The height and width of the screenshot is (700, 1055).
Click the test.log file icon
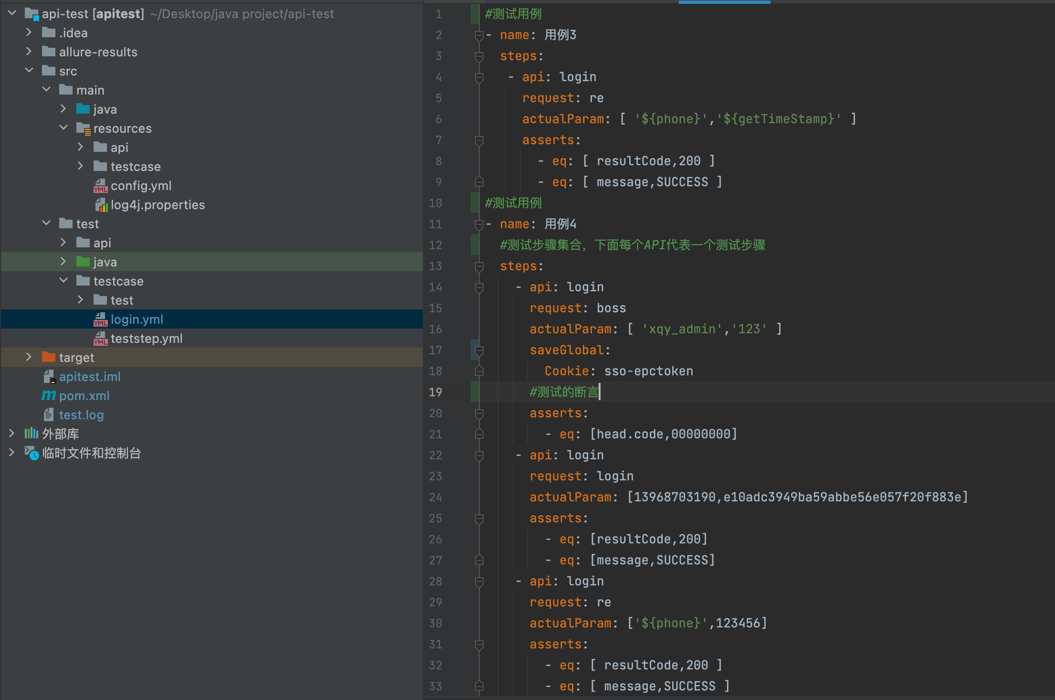point(49,414)
